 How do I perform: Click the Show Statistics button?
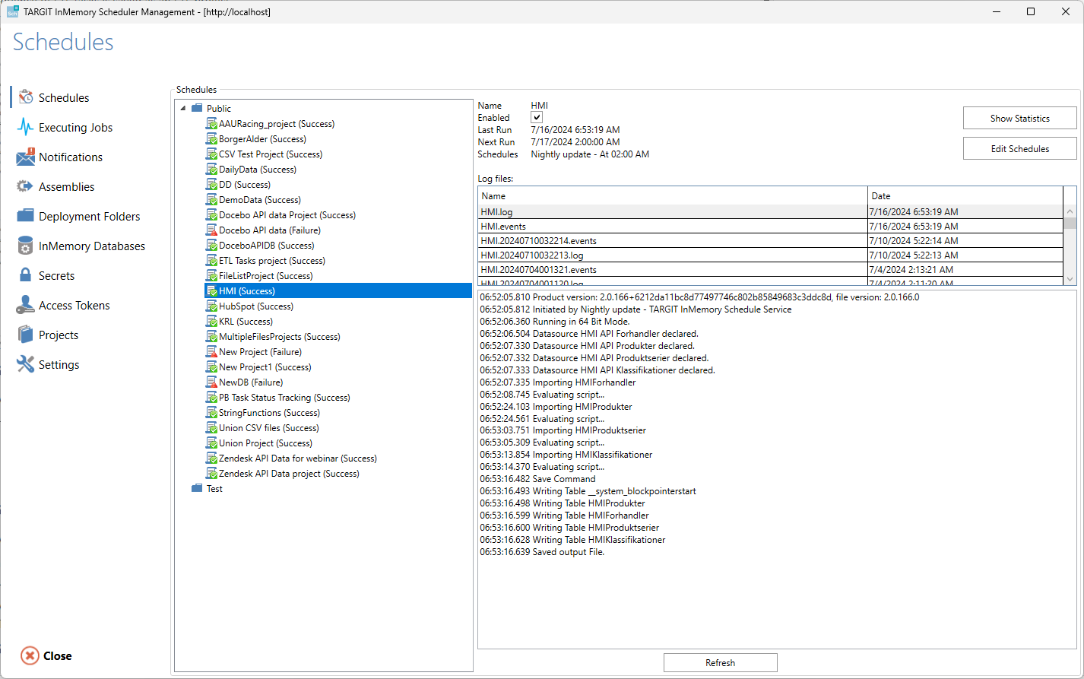coord(1020,118)
